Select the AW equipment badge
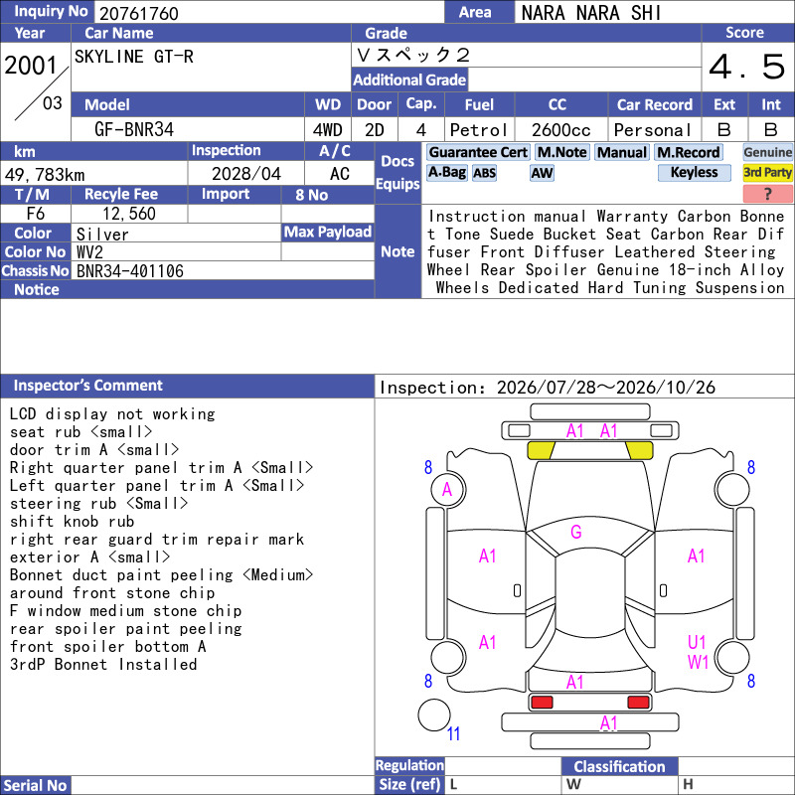The height and width of the screenshot is (795, 795). pos(542,173)
